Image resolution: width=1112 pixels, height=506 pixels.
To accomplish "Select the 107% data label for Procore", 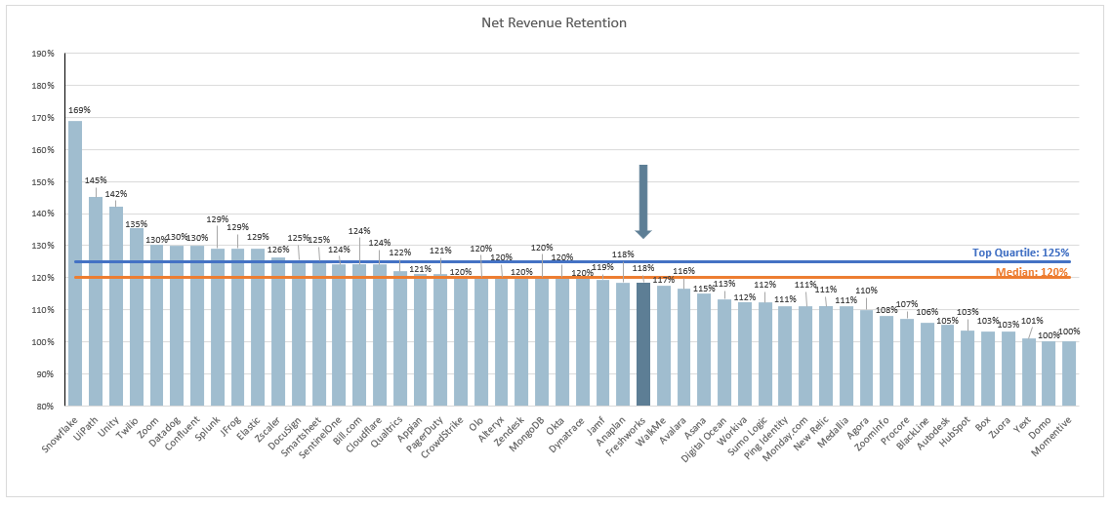I will 908,305.
